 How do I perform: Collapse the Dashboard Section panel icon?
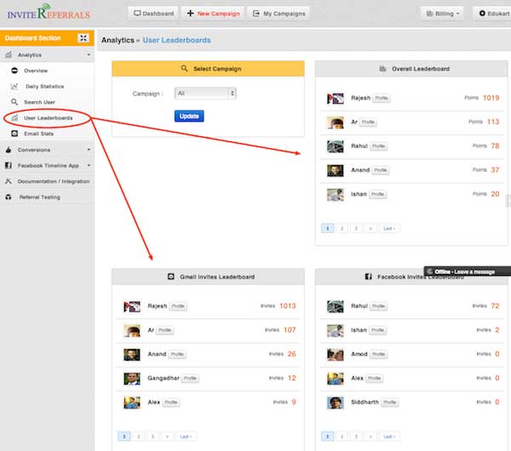(x=83, y=38)
